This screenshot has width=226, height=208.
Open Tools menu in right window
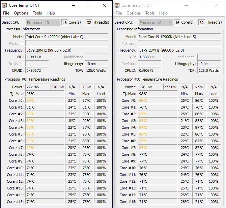pyautogui.click(x=150, y=13)
